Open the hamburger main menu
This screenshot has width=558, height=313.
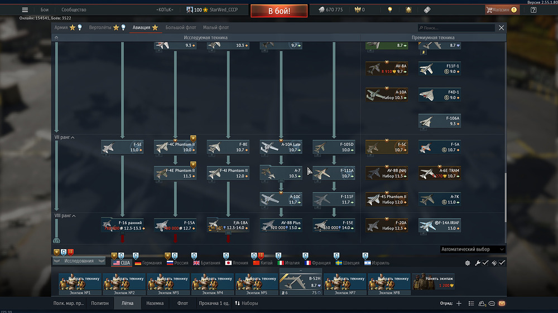click(25, 10)
